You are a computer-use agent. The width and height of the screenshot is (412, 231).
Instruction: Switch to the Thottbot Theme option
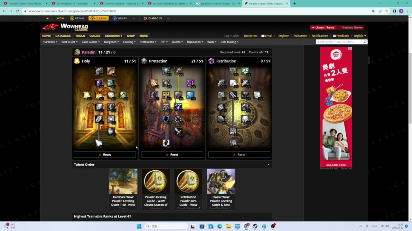coord(351,28)
